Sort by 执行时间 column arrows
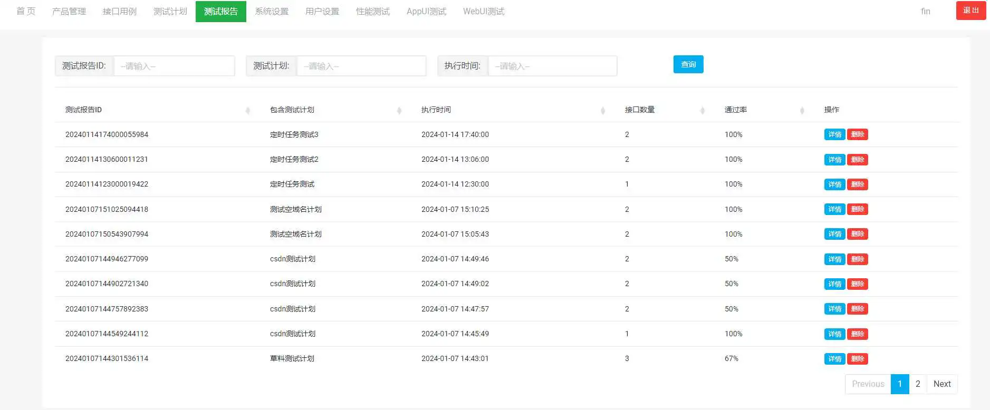Image resolution: width=990 pixels, height=410 pixels. click(x=603, y=110)
